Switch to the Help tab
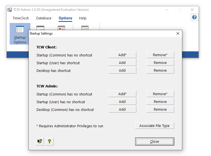The width and height of the screenshot is (211, 156). [83, 18]
